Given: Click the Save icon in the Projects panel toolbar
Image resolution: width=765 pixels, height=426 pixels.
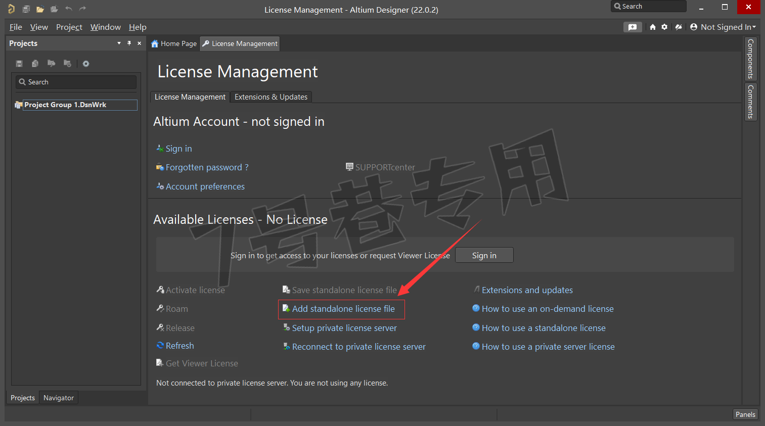Looking at the screenshot, I should coord(19,64).
